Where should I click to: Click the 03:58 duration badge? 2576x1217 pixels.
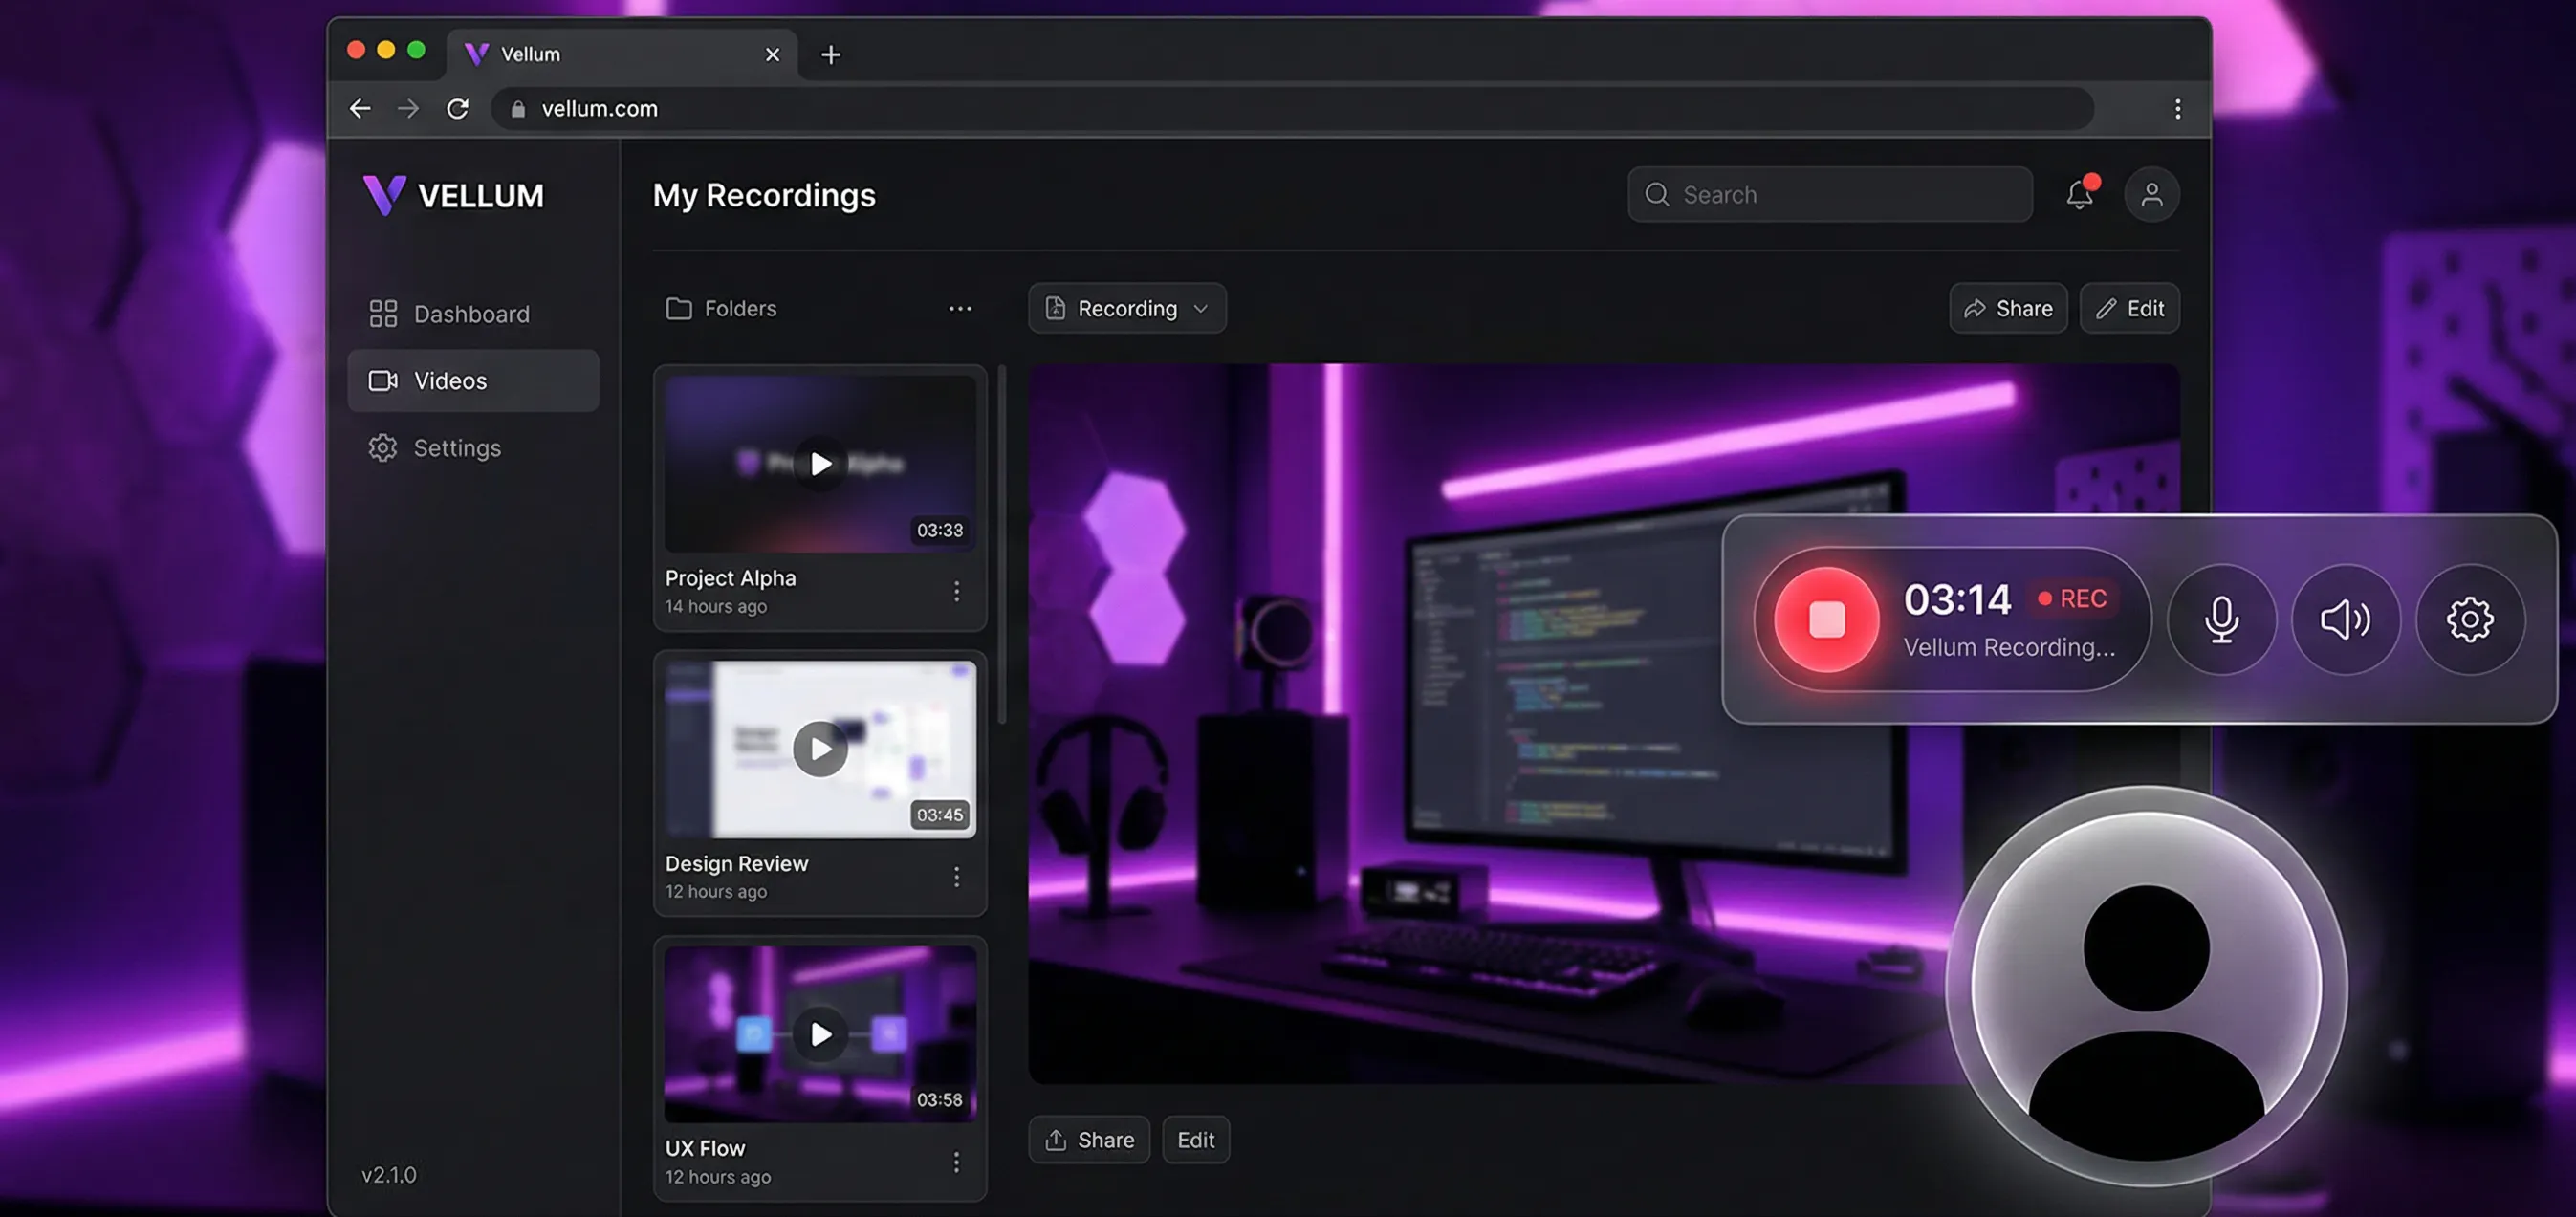tap(940, 1100)
